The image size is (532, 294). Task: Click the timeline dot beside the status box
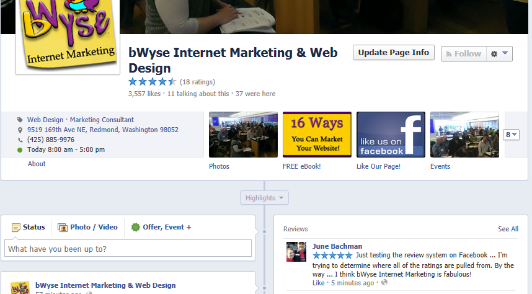[x=264, y=231]
